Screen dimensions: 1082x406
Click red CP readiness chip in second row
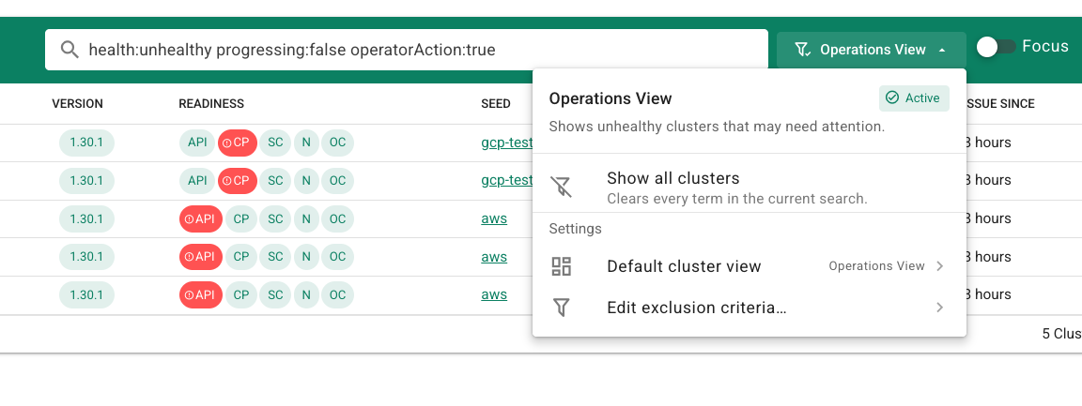238,181
